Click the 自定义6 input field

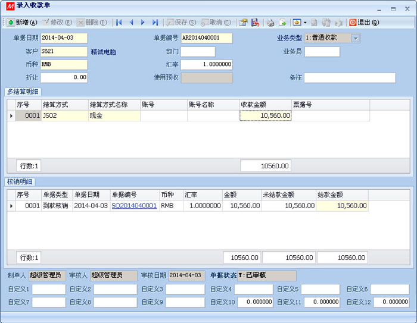[x=390, y=289]
